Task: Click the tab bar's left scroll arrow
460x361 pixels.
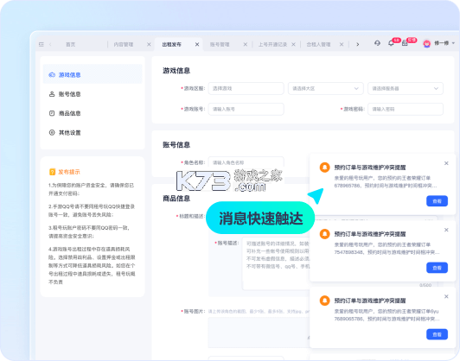Action: [50, 44]
